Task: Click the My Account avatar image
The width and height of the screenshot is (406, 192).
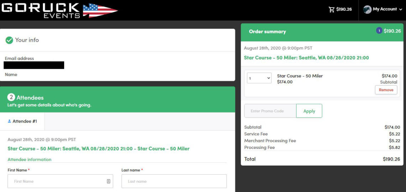Action: coord(367,10)
